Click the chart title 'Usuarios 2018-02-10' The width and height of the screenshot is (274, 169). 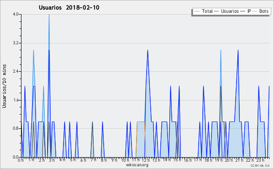click(x=69, y=7)
